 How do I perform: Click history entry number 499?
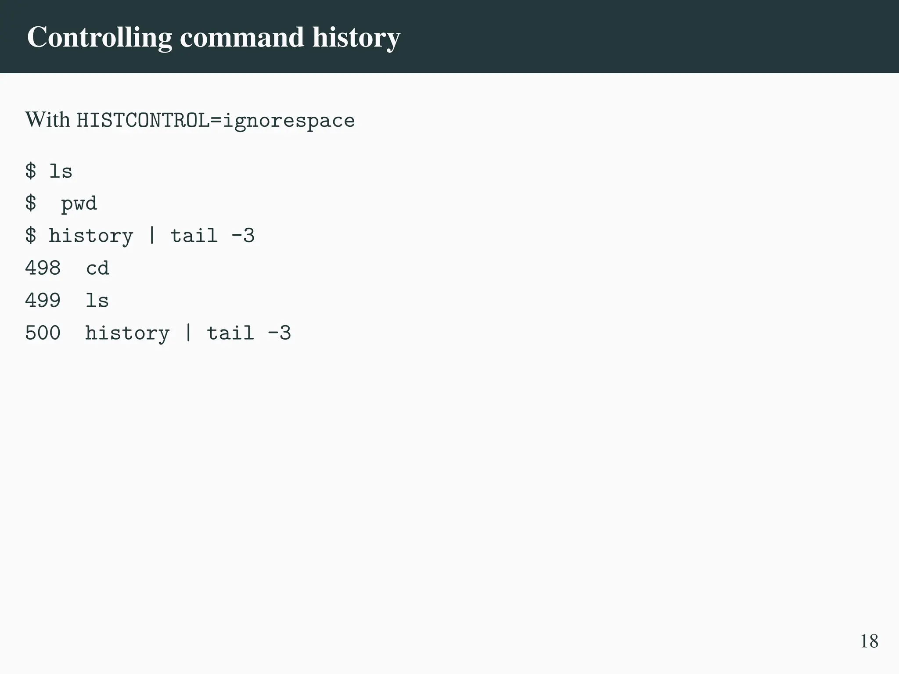click(x=43, y=301)
